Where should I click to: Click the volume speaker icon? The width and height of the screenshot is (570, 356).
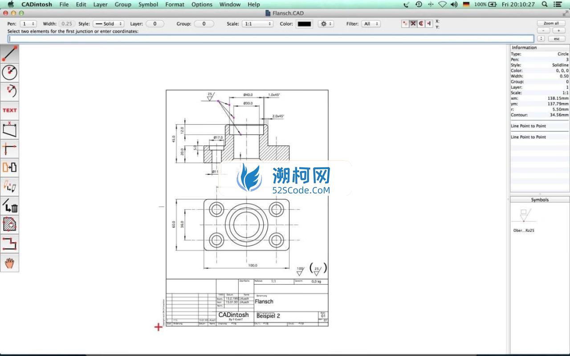(x=454, y=4)
